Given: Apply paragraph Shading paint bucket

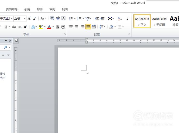Looking at the screenshot, I should click(x=111, y=27).
